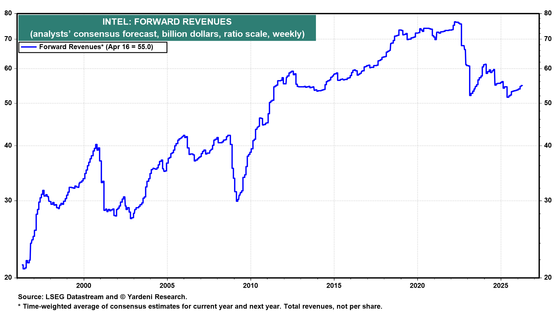Viewport: 556px width, 312px height.
Task: Click the latest data point at line end
Action: (x=522, y=86)
